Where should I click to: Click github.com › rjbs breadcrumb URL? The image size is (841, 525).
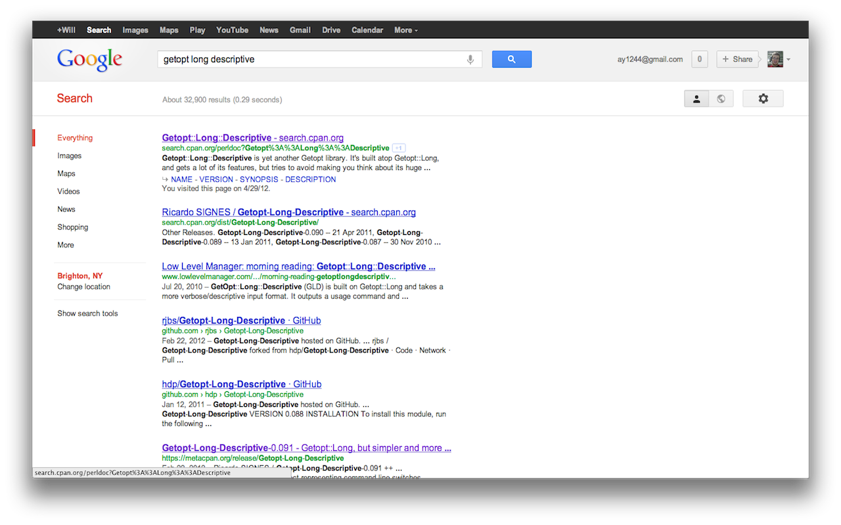(233, 331)
